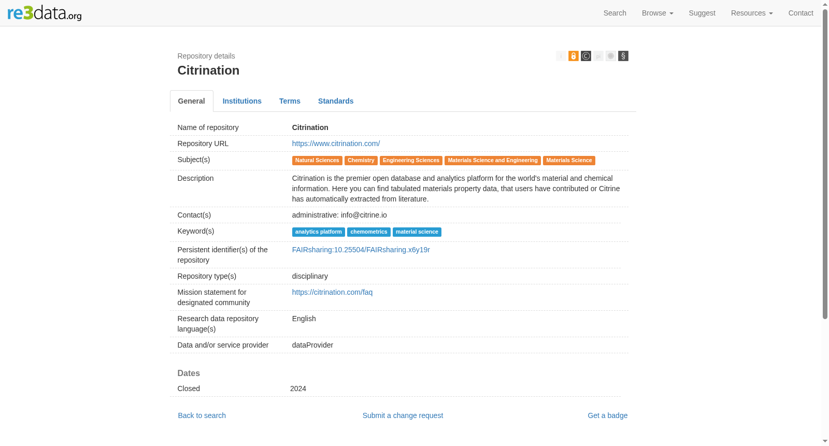
Task: Click the orange open access lock icon
Action: [x=574, y=56]
